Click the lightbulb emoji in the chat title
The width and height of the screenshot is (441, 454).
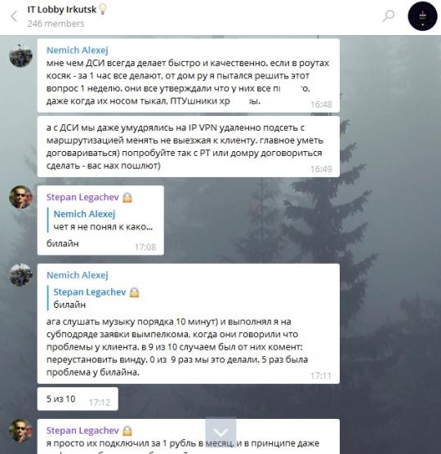pyautogui.click(x=103, y=10)
